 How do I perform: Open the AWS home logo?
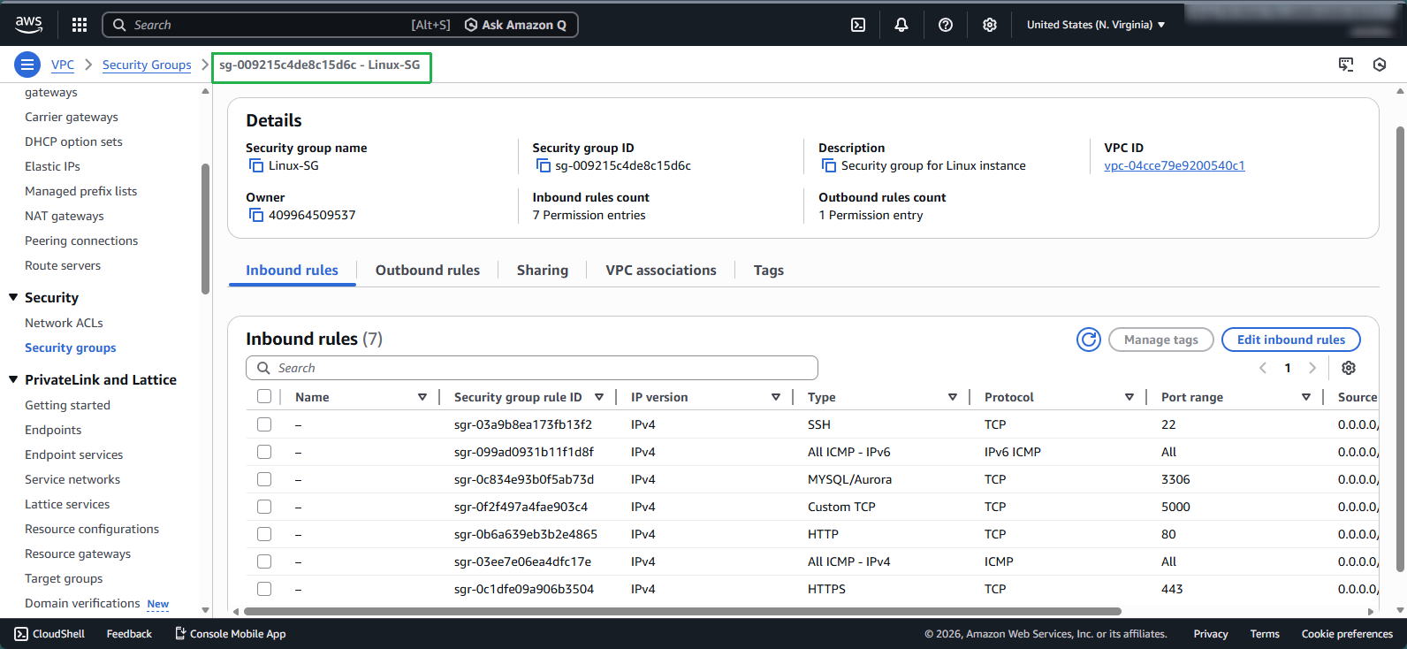tap(28, 25)
